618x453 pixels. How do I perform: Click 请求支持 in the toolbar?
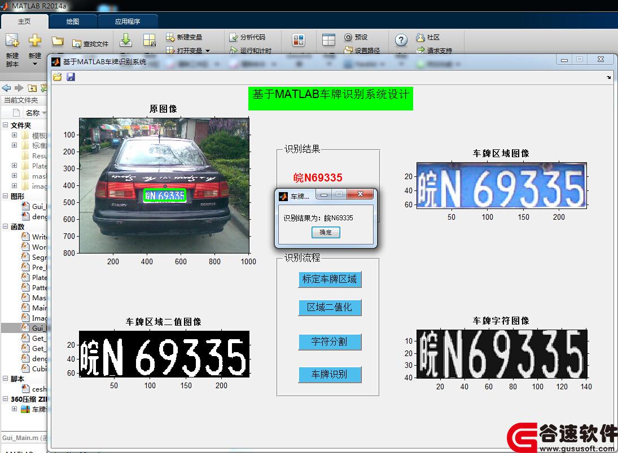[x=435, y=50]
